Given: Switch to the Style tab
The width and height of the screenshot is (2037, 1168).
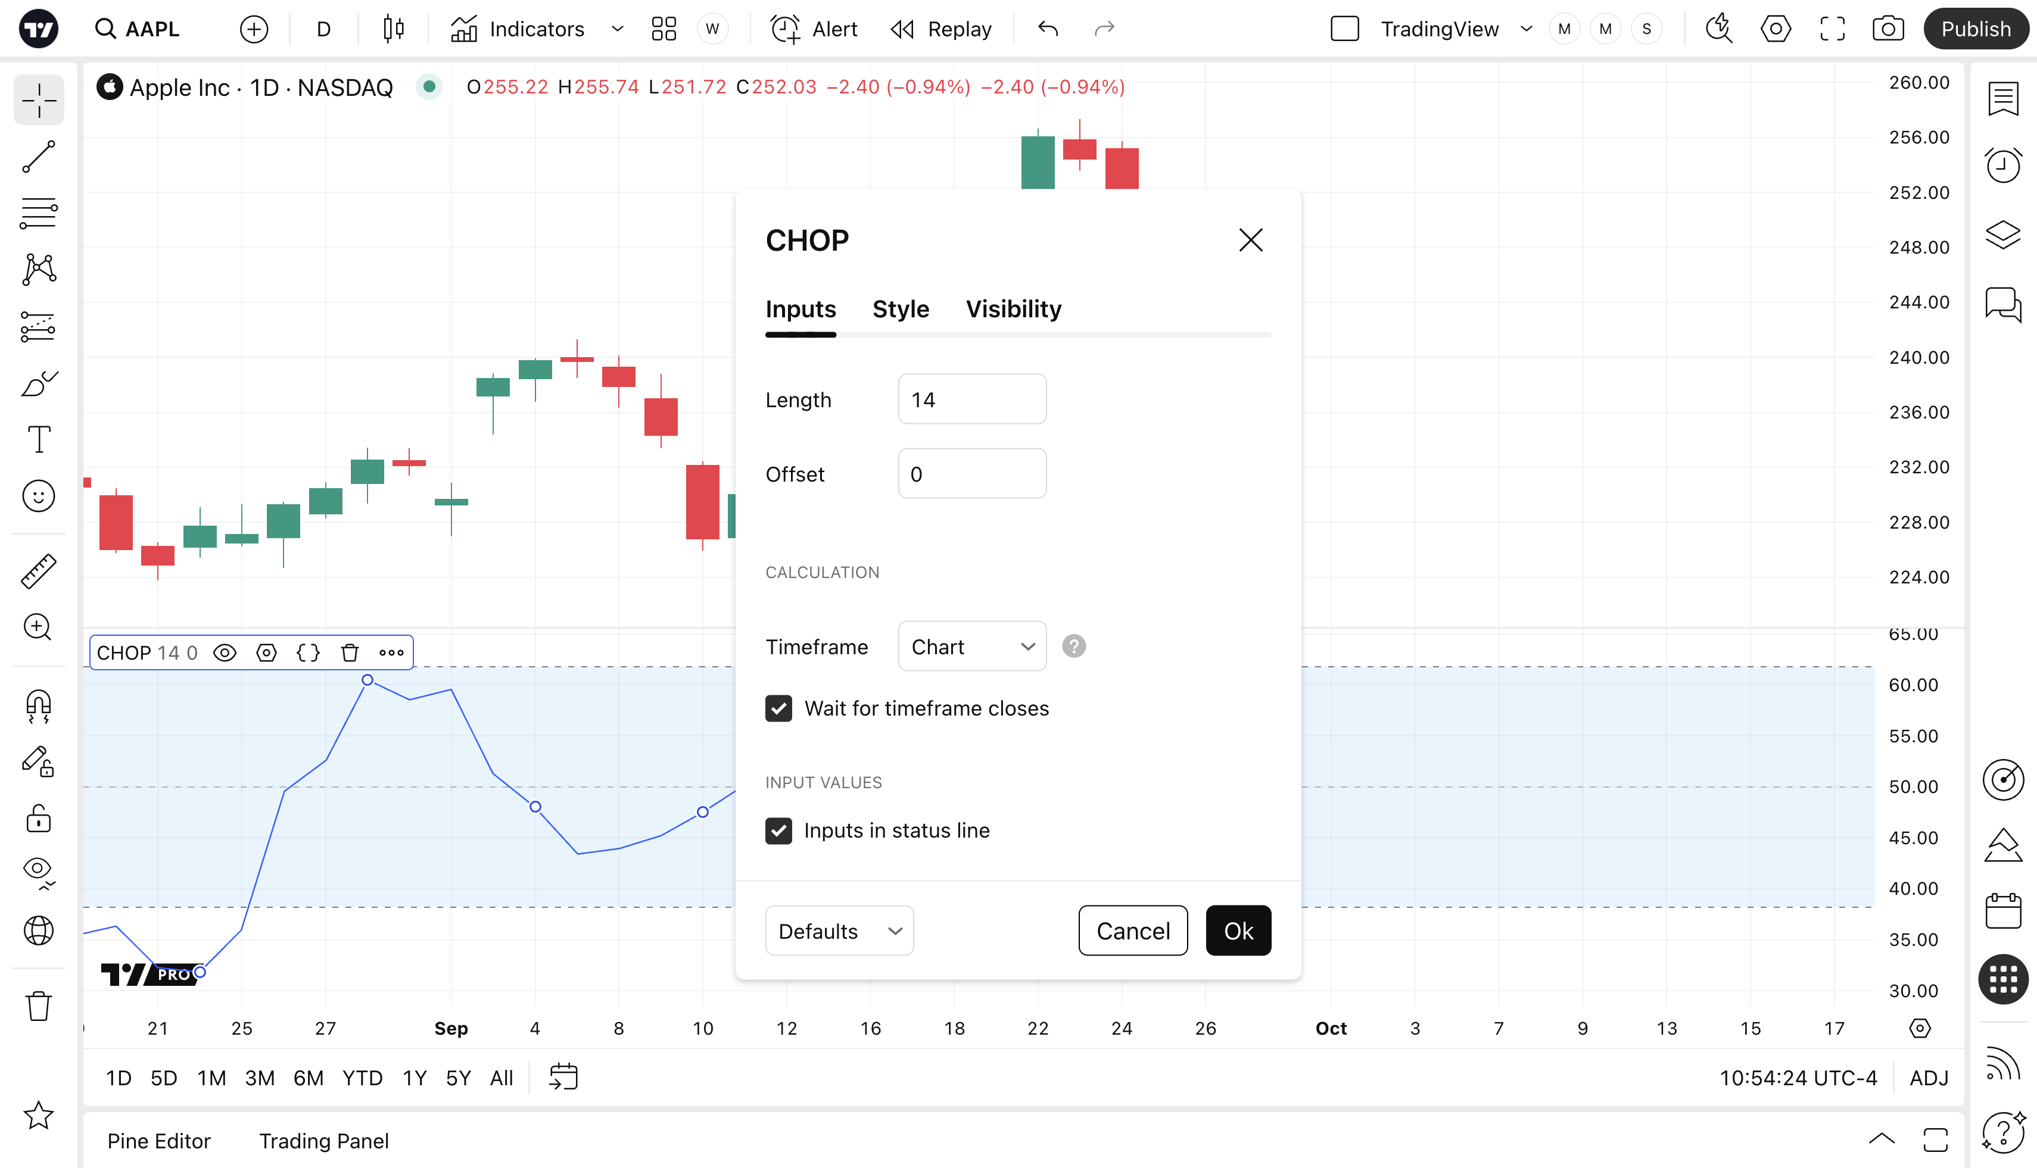Looking at the screenshot, I should pyautogui.click(x=901, y=309).
